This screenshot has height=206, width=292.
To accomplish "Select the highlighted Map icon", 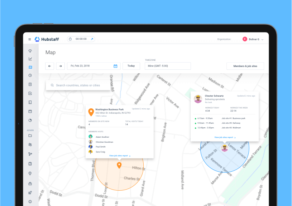I will [x=30, y=67].
